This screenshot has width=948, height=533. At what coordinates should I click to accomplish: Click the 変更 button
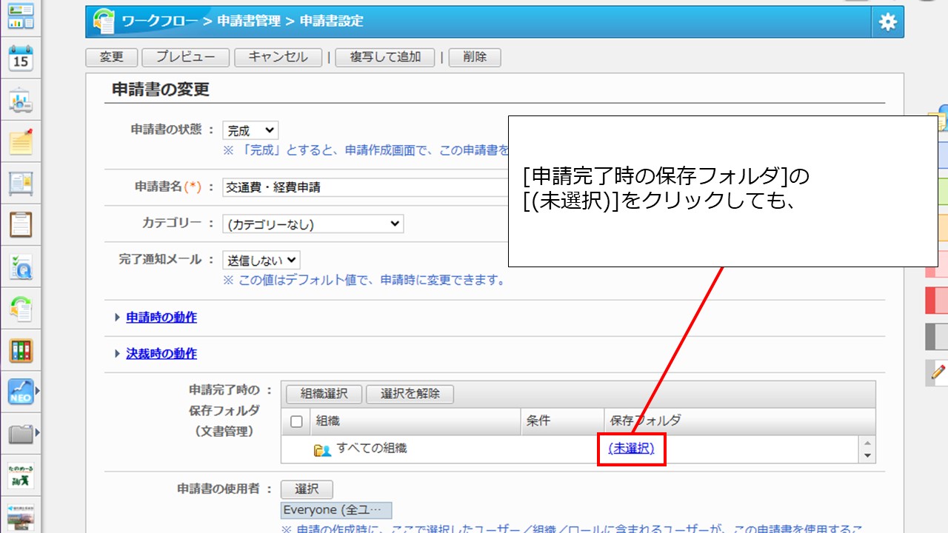coord(112,57)
